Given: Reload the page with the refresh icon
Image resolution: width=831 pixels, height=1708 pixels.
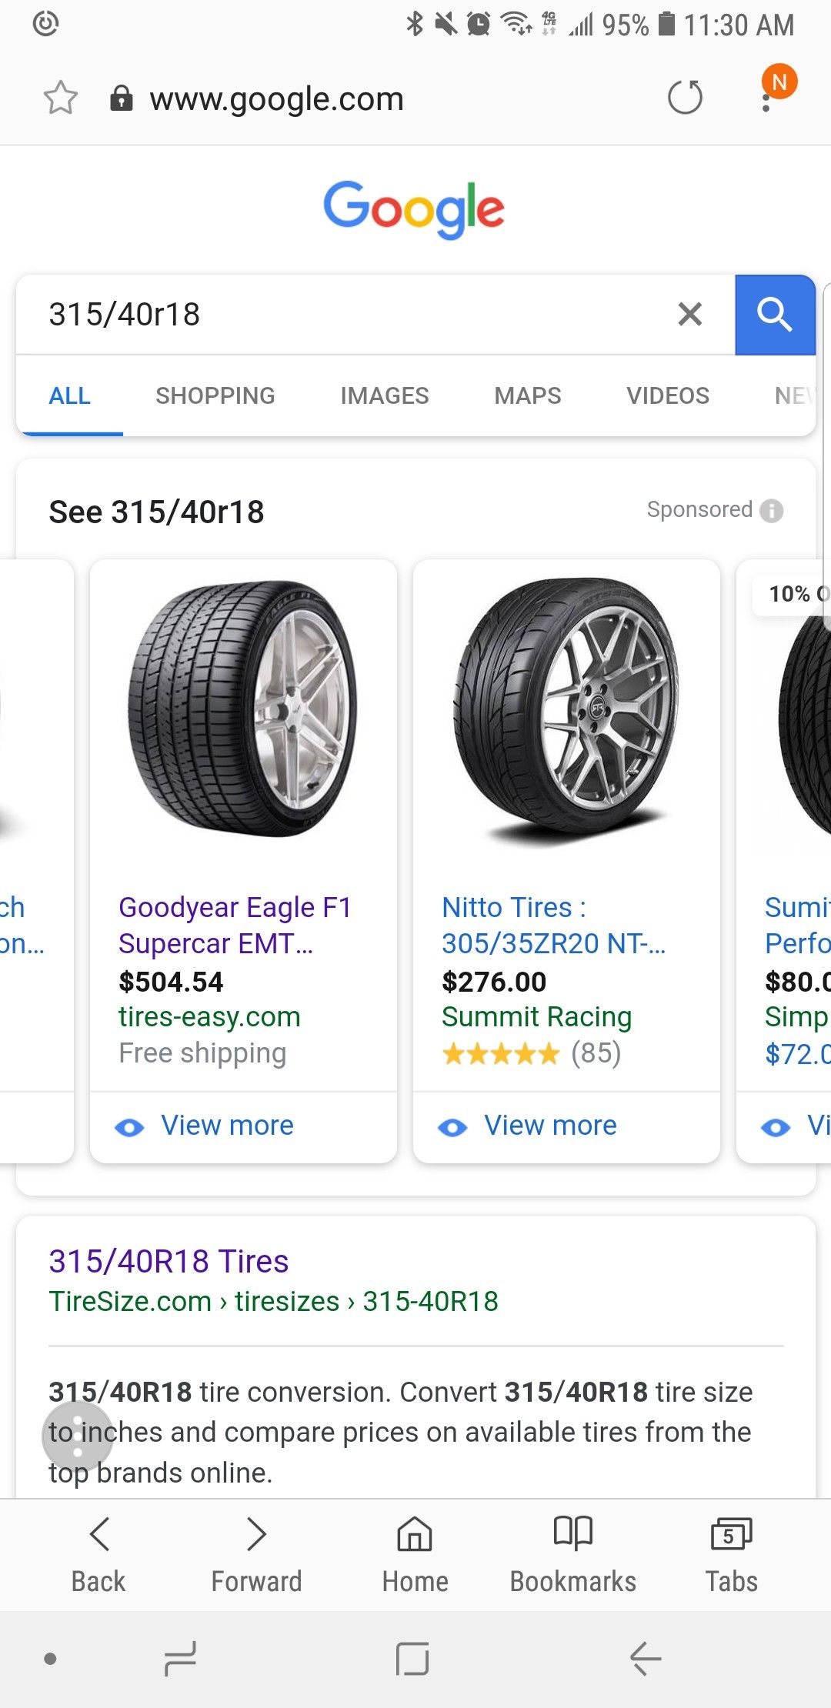Looking at the screenshot, I should point(685,98).
